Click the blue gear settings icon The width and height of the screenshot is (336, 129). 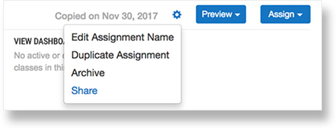177,15
